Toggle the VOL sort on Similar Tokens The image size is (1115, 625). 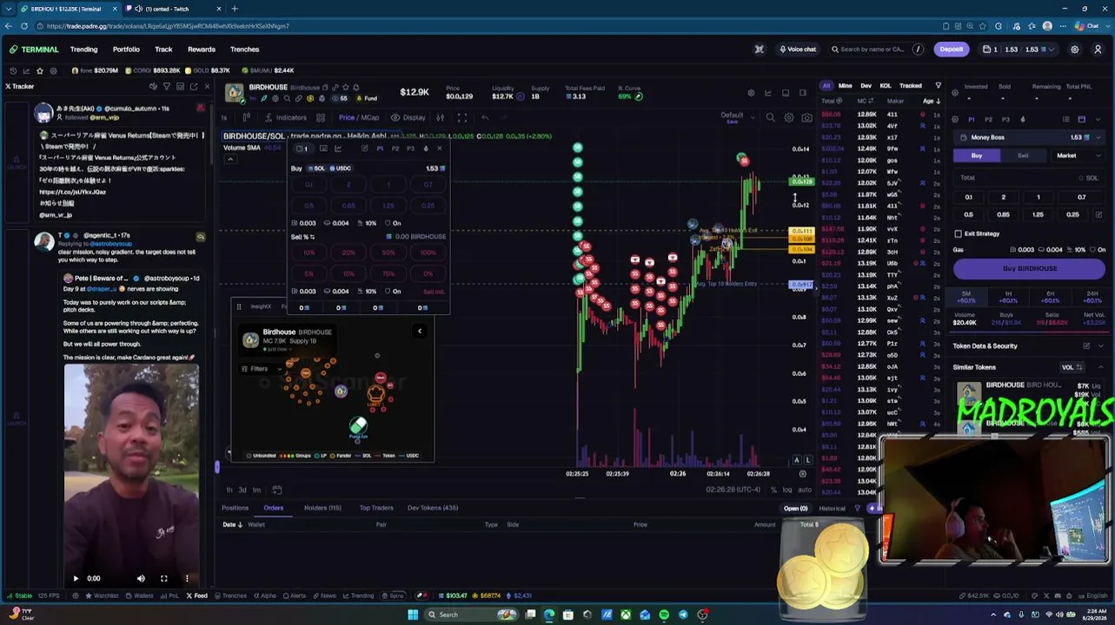pyautogui.click(x=1071, y=367)
